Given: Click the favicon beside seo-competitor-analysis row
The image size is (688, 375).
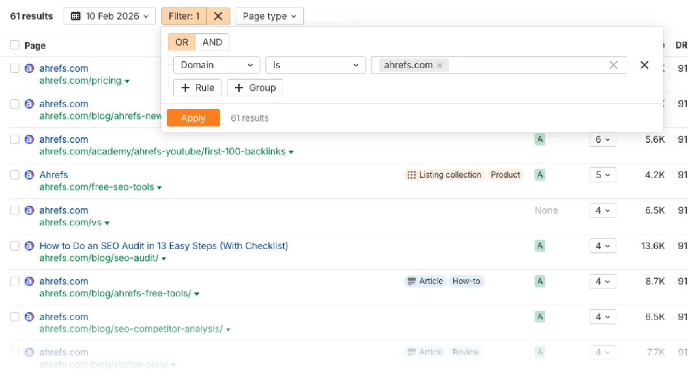Looking at the screenshot, I should click(29, 317).
